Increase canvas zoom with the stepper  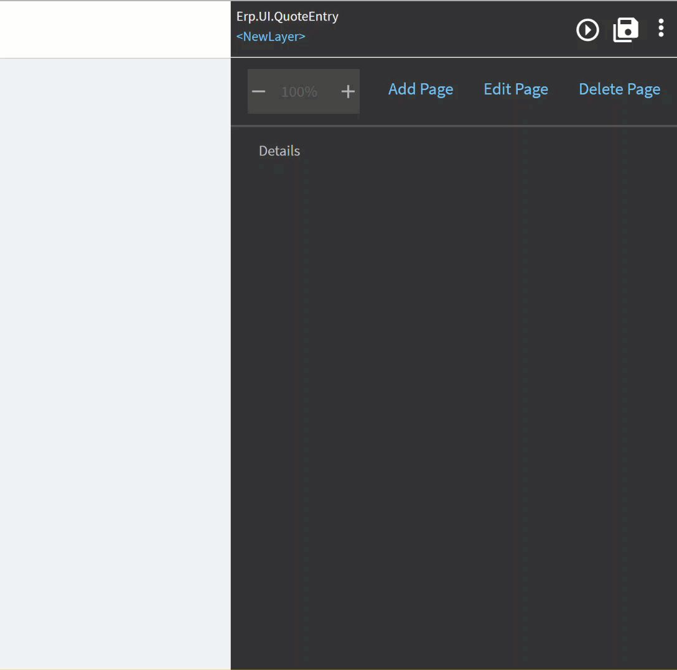[x=348, y=91]
